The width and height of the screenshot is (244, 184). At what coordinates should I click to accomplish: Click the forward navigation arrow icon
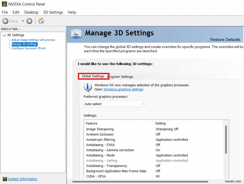29,21
